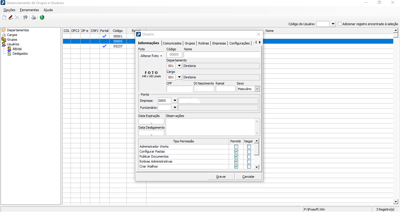This screenshot has height=212, width=400.
Task: Open the Sexo dropdown
Action: [x=257, y=89]
